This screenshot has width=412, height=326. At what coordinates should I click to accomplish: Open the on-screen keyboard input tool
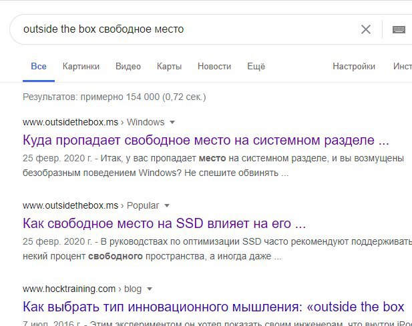tap(399, 29)
